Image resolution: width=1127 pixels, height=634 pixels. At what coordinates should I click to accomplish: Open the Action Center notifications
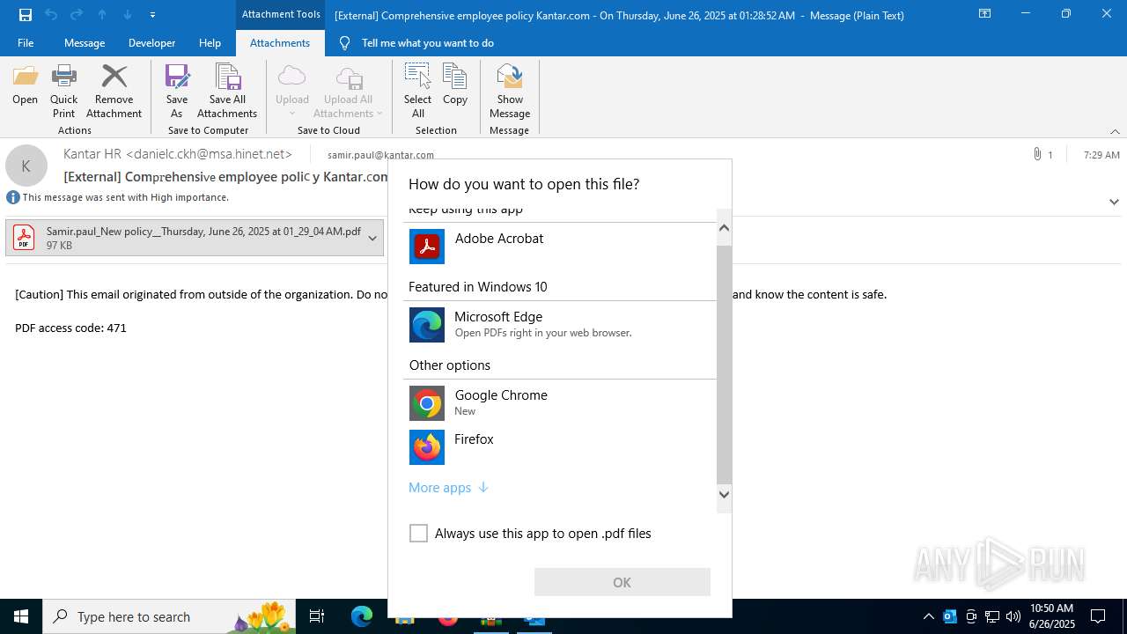[1098, 616]
